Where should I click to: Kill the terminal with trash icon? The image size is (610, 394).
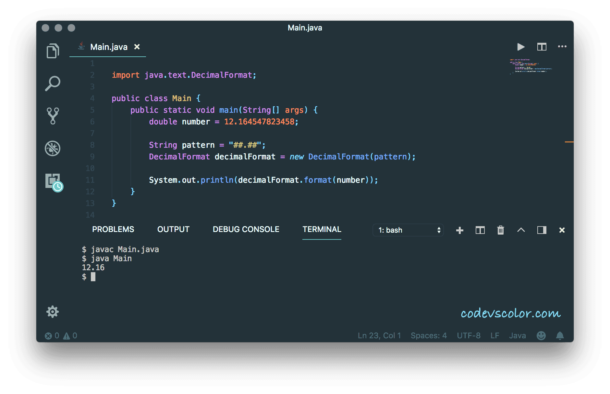(501, 230)
